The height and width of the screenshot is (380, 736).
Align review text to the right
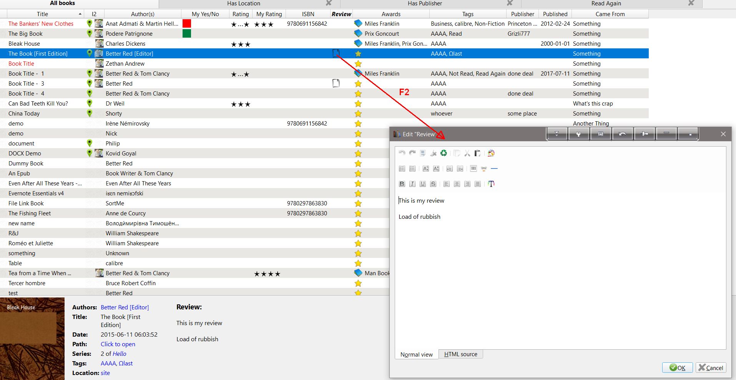coord(467,184)
